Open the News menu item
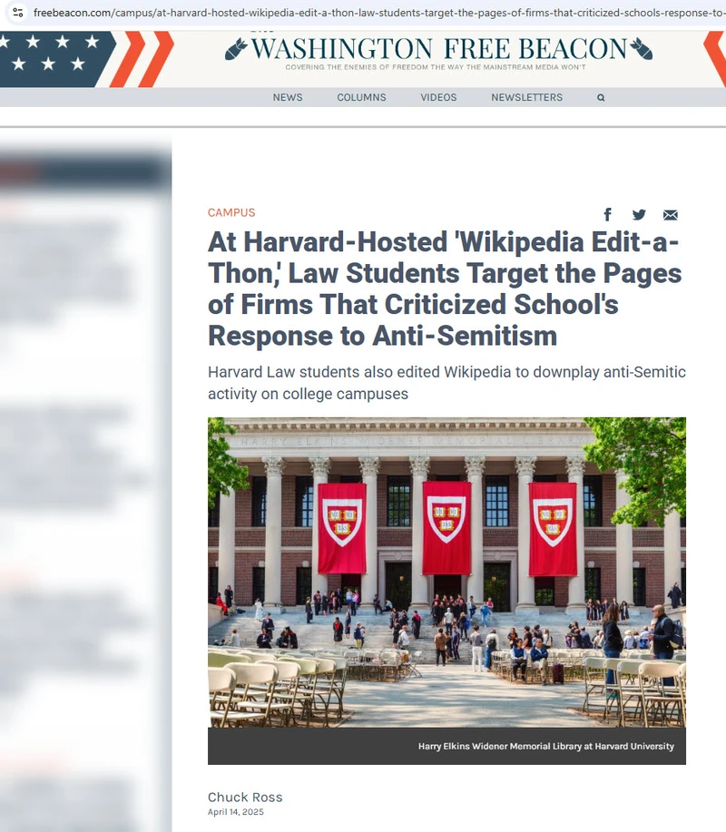 pyautogui.click(x=288, y=98)
